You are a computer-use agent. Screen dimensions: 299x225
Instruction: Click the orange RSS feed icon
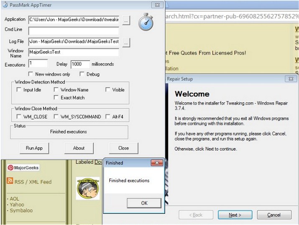[10, 180]
